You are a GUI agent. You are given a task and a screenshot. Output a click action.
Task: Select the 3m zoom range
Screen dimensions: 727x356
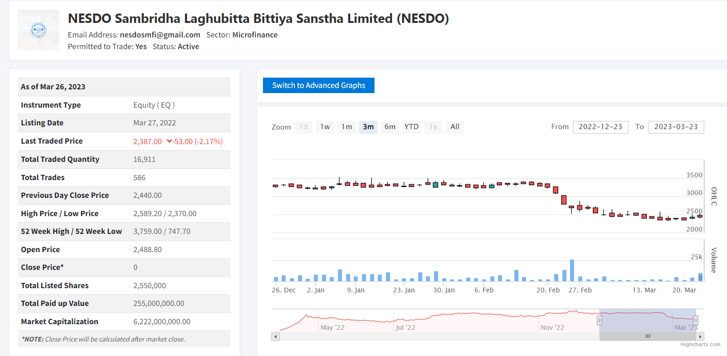click(368, 127)
